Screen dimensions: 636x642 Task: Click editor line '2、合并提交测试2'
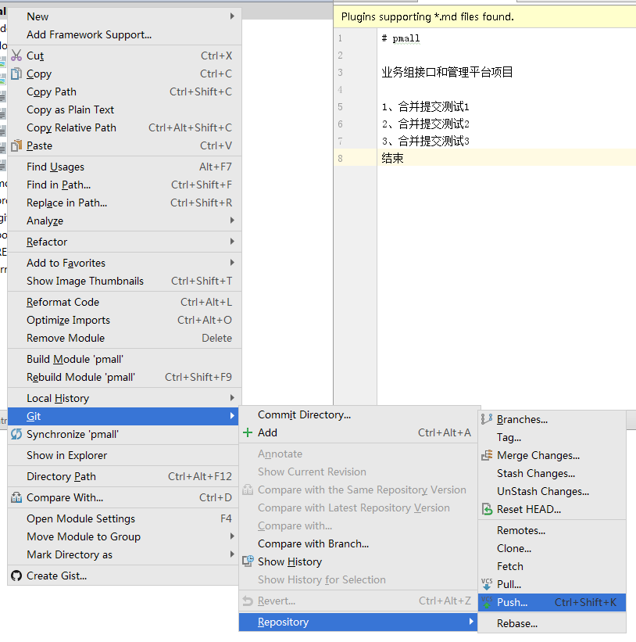pyautogui.click(x=425, y=124)
